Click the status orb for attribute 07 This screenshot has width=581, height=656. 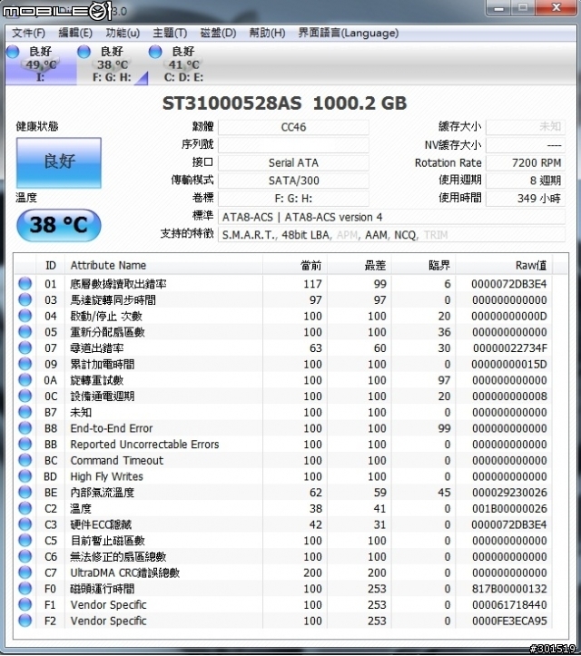point(25,348)
